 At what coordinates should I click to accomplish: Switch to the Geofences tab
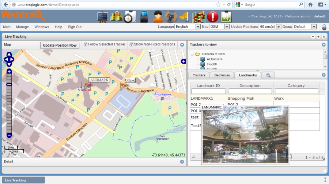click(222, 75)
